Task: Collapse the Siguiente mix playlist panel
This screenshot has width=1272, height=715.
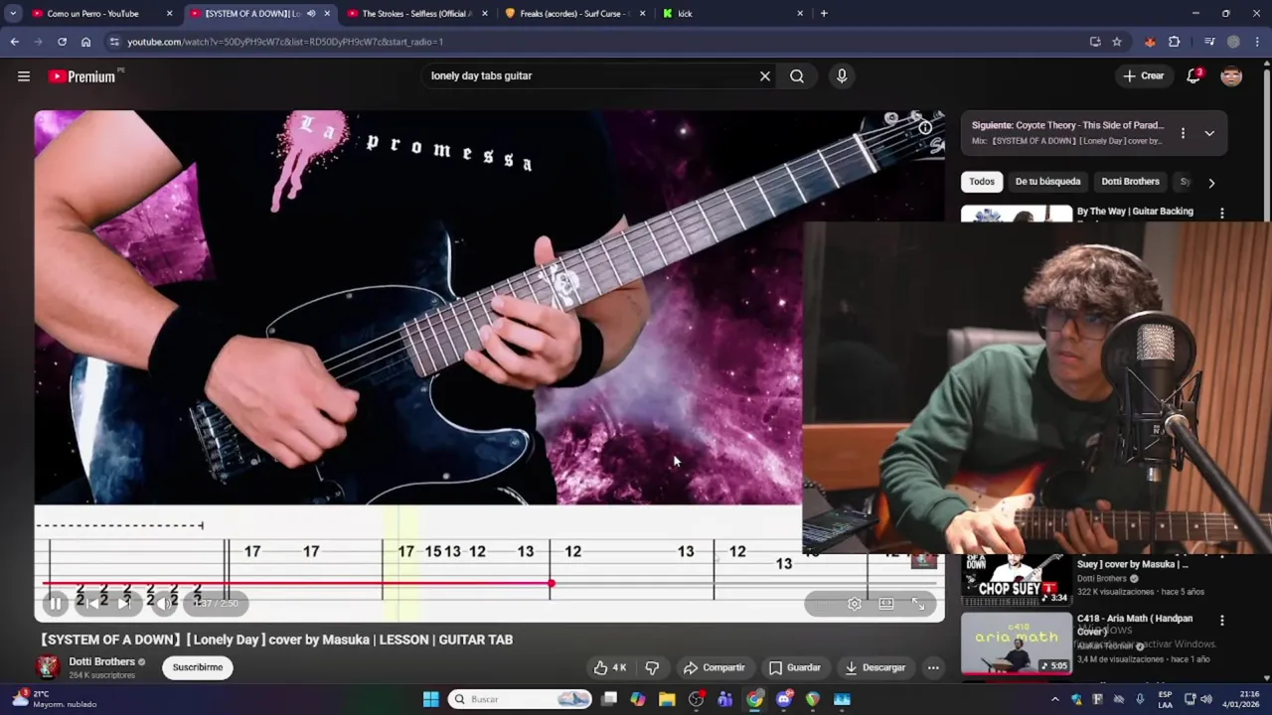Action: pyautogui.click(x=1209, y=133)
